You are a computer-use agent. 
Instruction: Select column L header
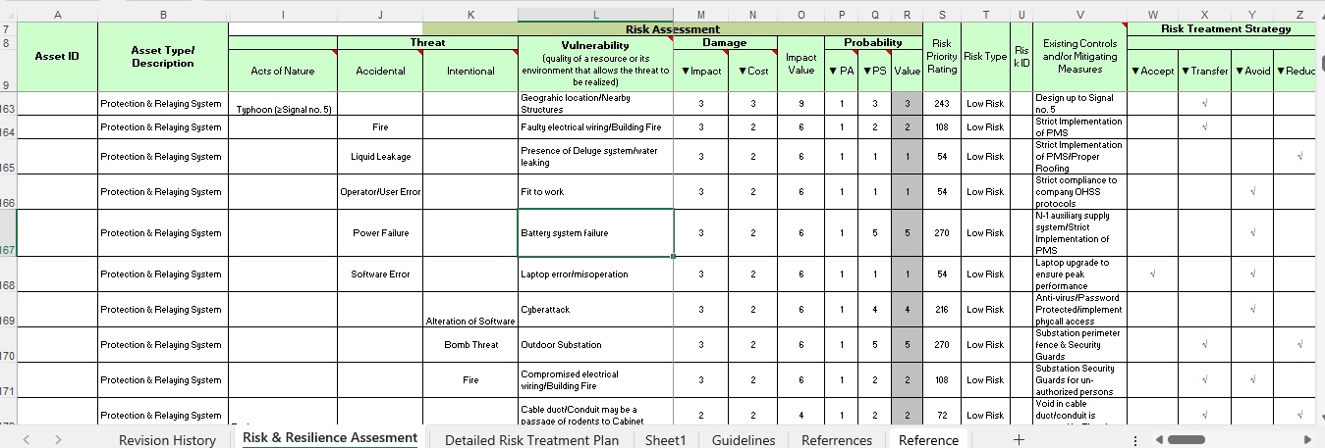coord(596,15)
